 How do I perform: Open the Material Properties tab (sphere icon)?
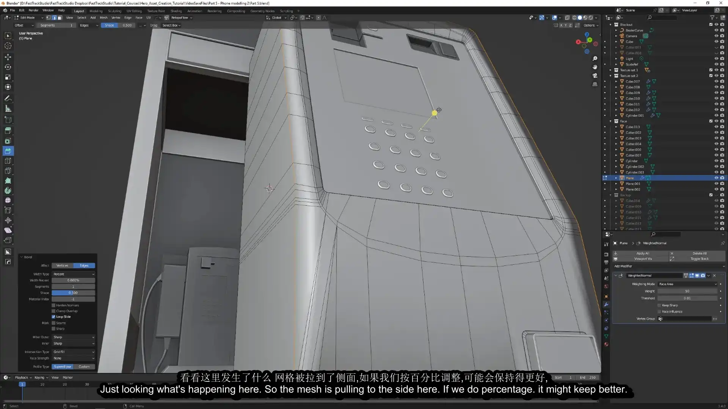click(606, 345)
